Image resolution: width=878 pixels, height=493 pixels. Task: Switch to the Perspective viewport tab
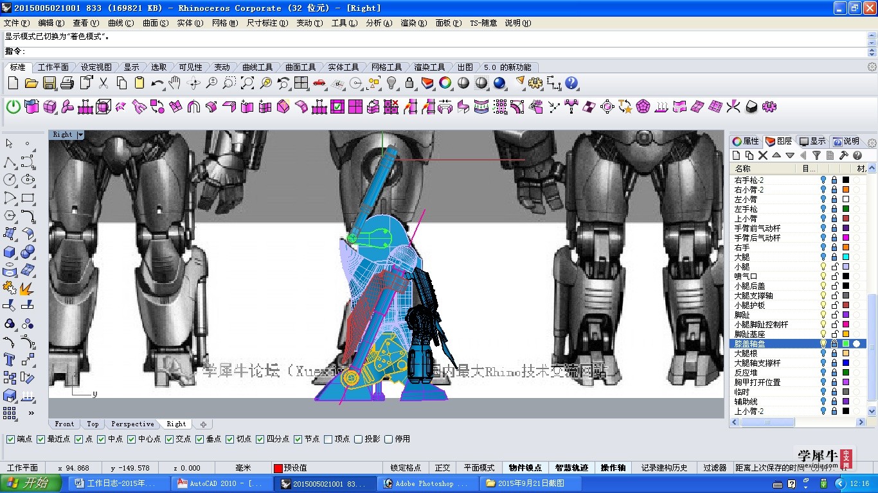click(x=132, y=424)
